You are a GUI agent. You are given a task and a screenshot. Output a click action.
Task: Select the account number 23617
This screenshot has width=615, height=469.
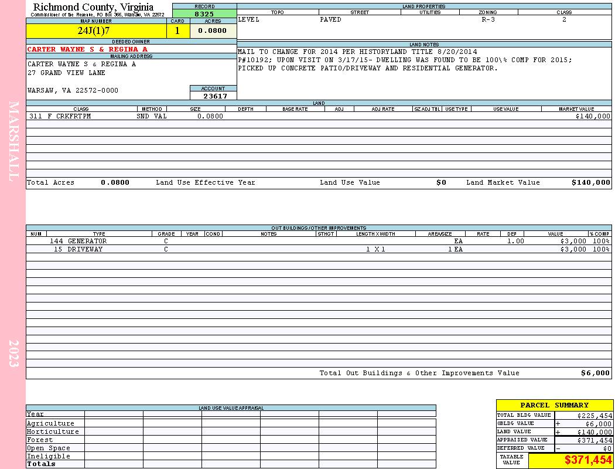click(215, 96)
